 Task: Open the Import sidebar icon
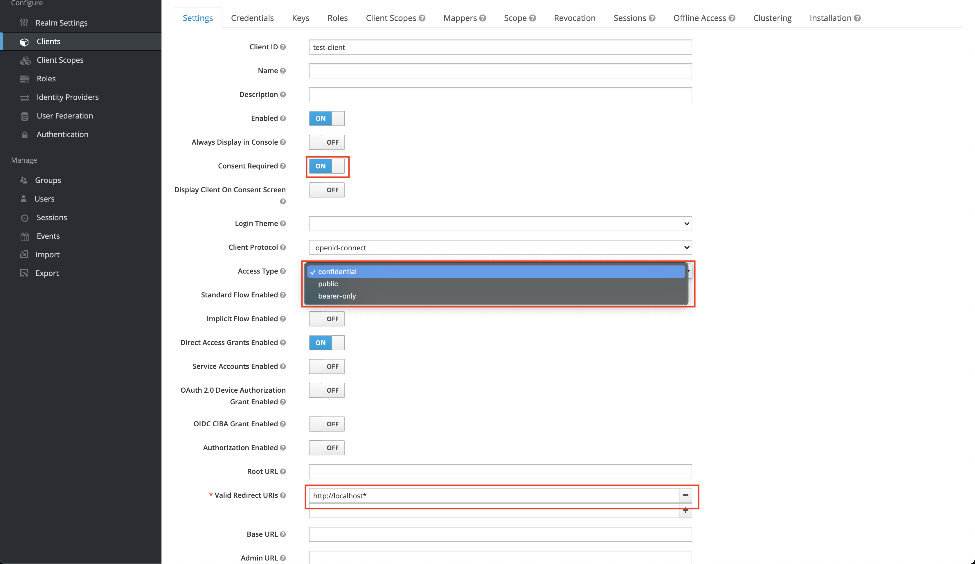click(x=24, y=254)
